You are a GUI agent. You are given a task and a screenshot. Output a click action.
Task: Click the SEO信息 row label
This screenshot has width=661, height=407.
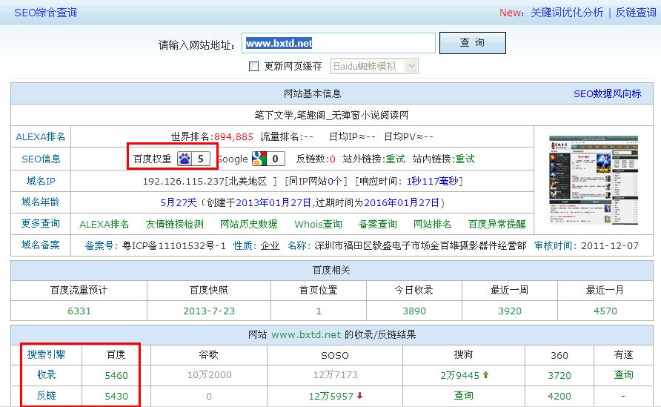click(x=41, y=159)
